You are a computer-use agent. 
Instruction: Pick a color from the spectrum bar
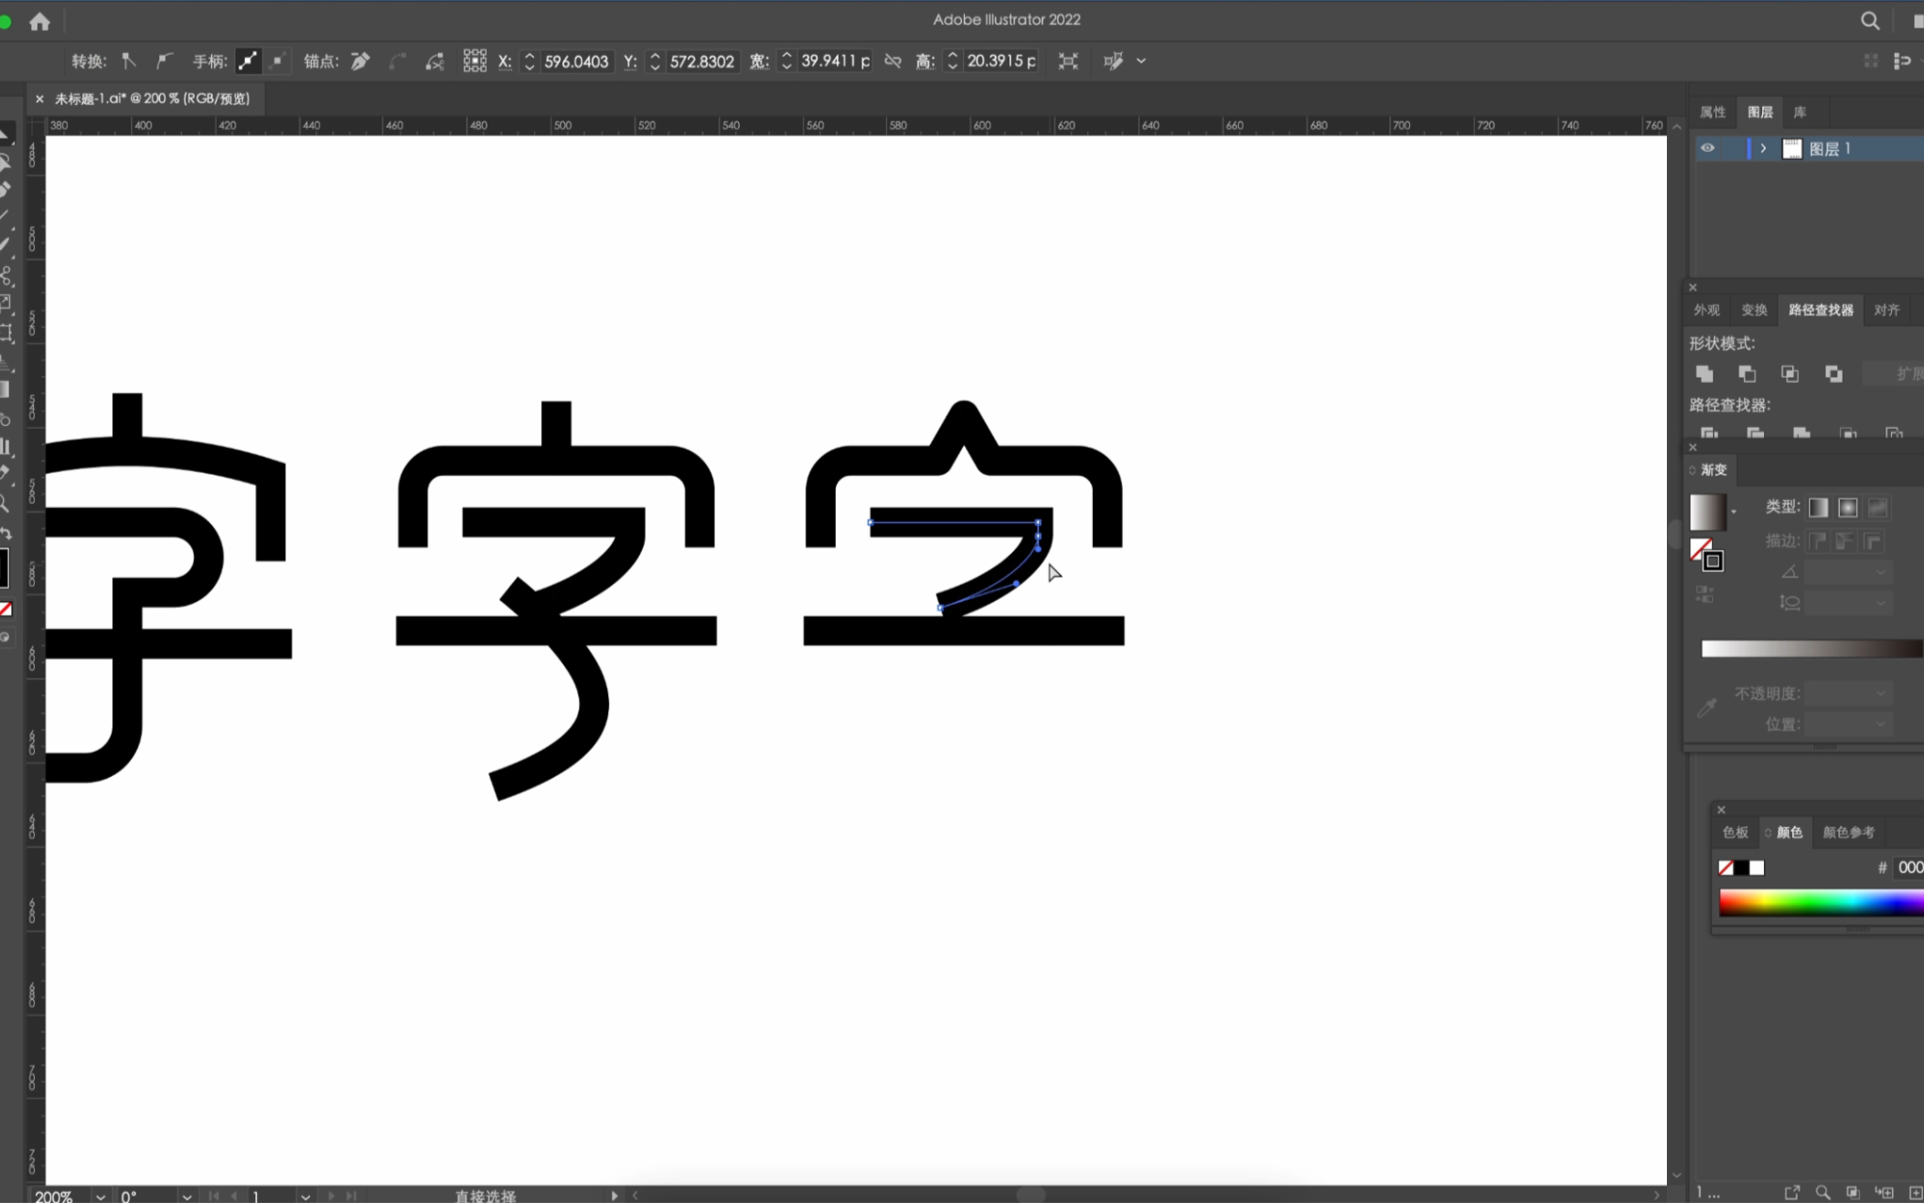pos(1821,903)
